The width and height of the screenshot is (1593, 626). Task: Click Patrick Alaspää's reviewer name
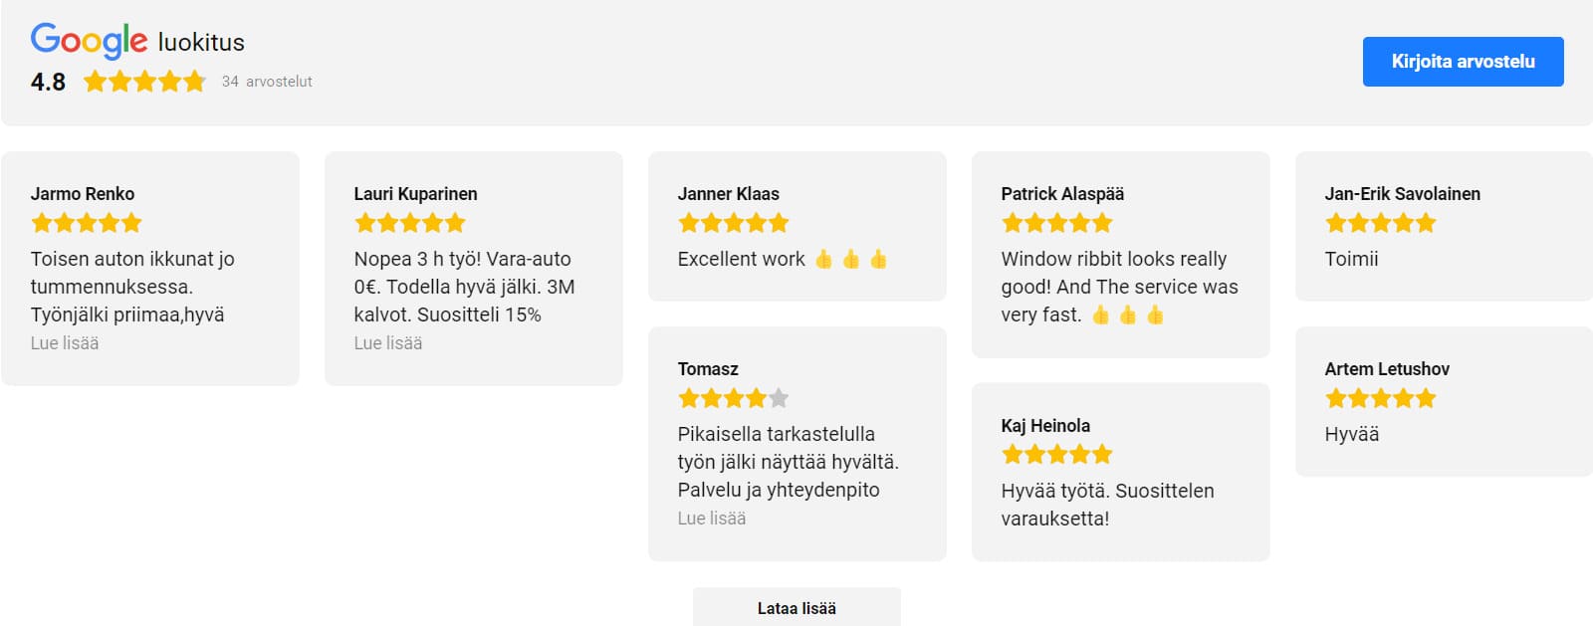click(1060, 194)
